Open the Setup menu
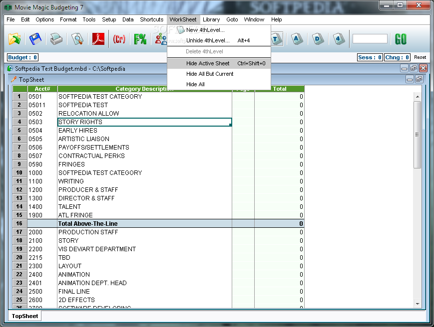 pyautogui.click(x=109, y=19)
